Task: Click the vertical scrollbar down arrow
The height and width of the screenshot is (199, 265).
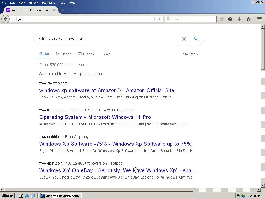Action: (x=263, y=186)
